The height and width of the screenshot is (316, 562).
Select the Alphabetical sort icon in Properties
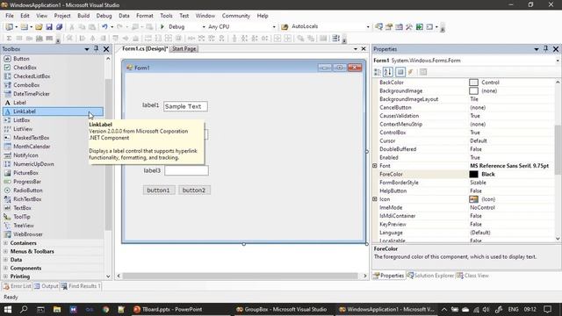(x=388, y=72)
